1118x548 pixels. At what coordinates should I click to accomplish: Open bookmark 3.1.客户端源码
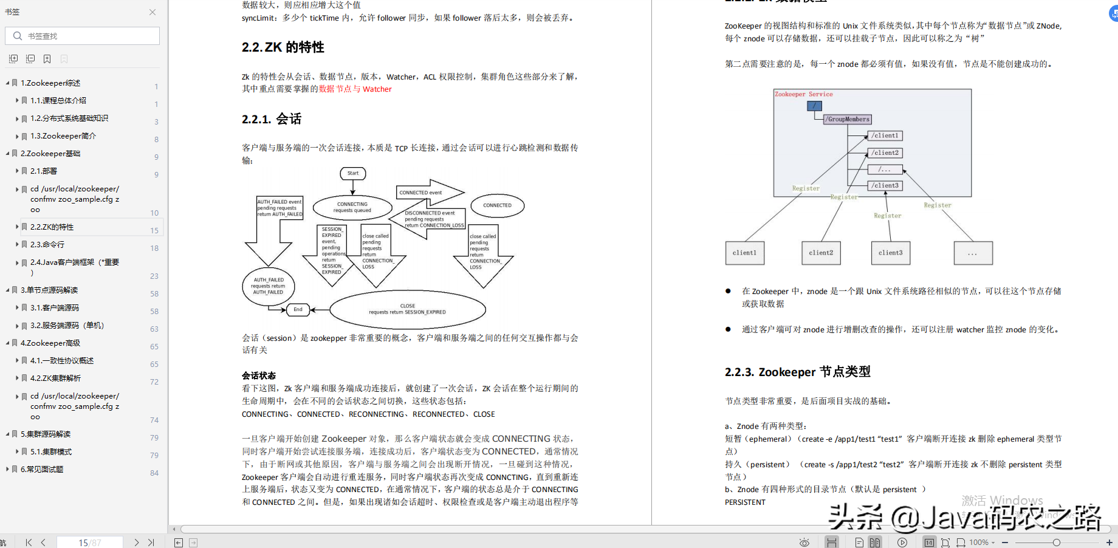[x=55, y=307]
